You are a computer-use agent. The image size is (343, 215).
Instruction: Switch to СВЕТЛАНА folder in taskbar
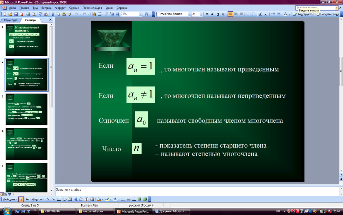tap(57, 211)
